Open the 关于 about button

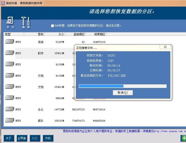(x=9, y=138)
